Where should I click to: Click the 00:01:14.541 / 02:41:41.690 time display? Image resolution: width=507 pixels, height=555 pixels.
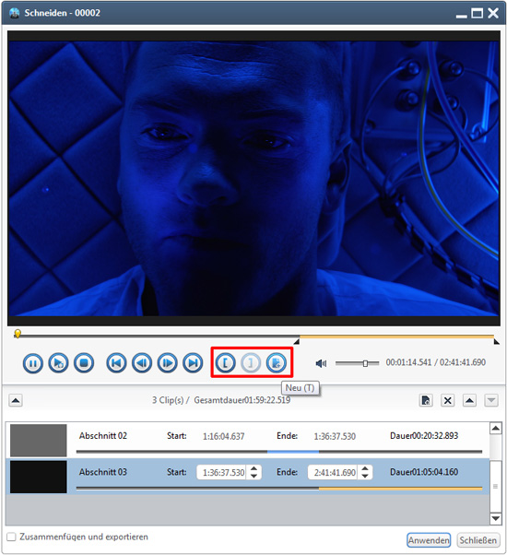coord(435,362)
